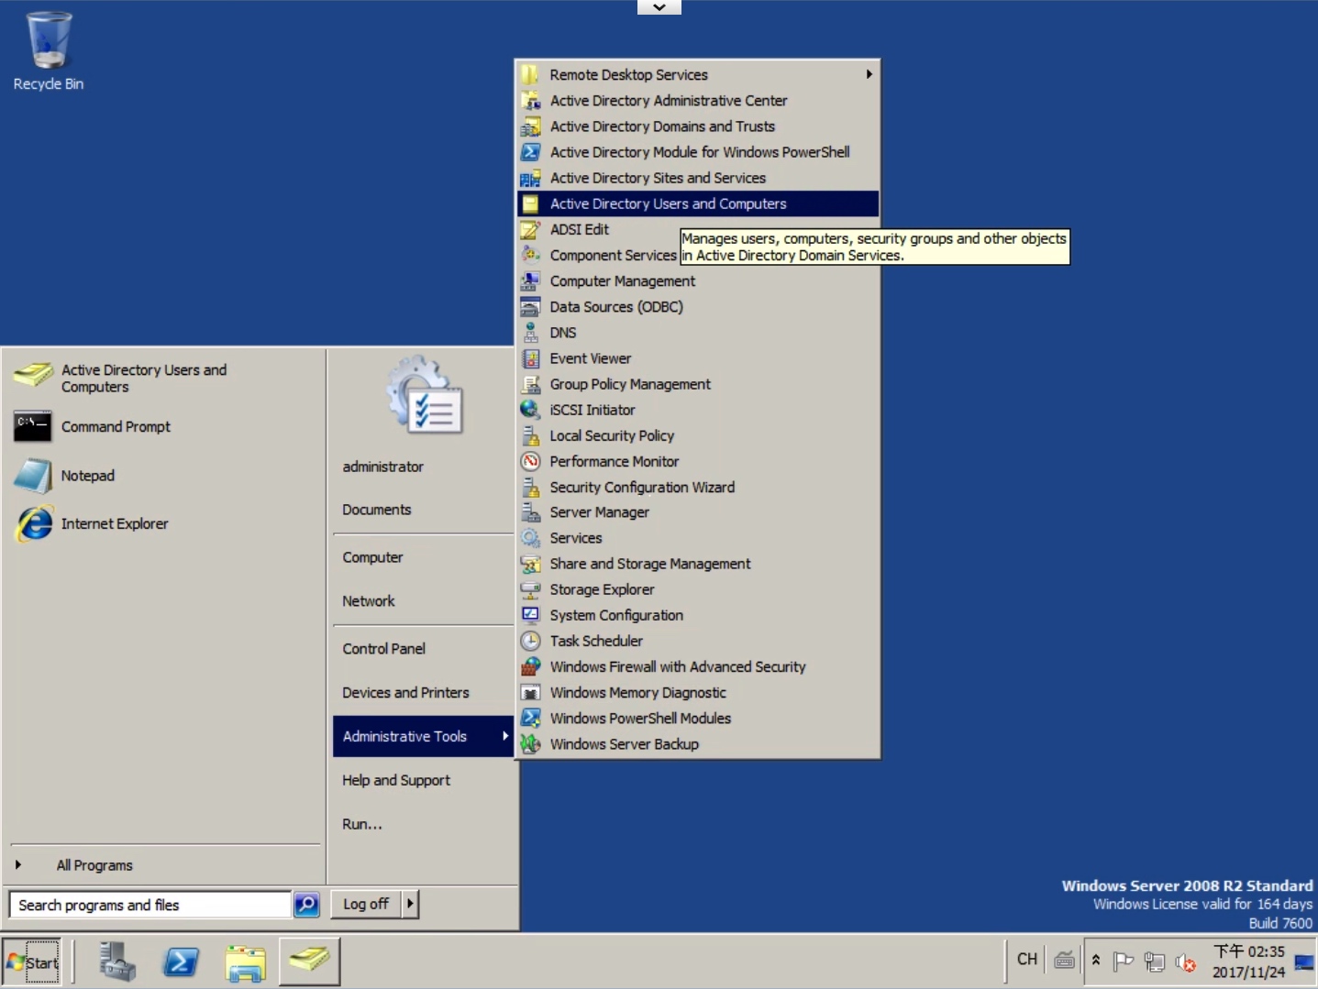Open Security Configuration Wizard
1318x989 pixels.
tap(697, 487)
